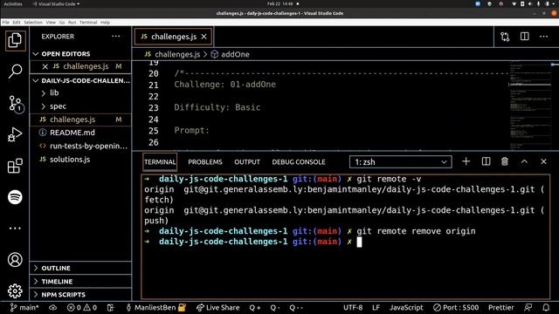Click the main* branch status item
Viewport: 559px width, 314px height.
(x=24, y=308)
